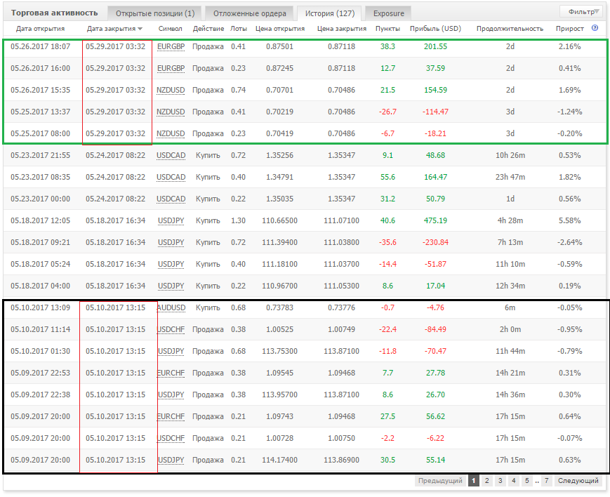Image resolution: width=610 pixels, height=497 pixels.
Task: Go to page 5 of history
Action: [526, 481]
